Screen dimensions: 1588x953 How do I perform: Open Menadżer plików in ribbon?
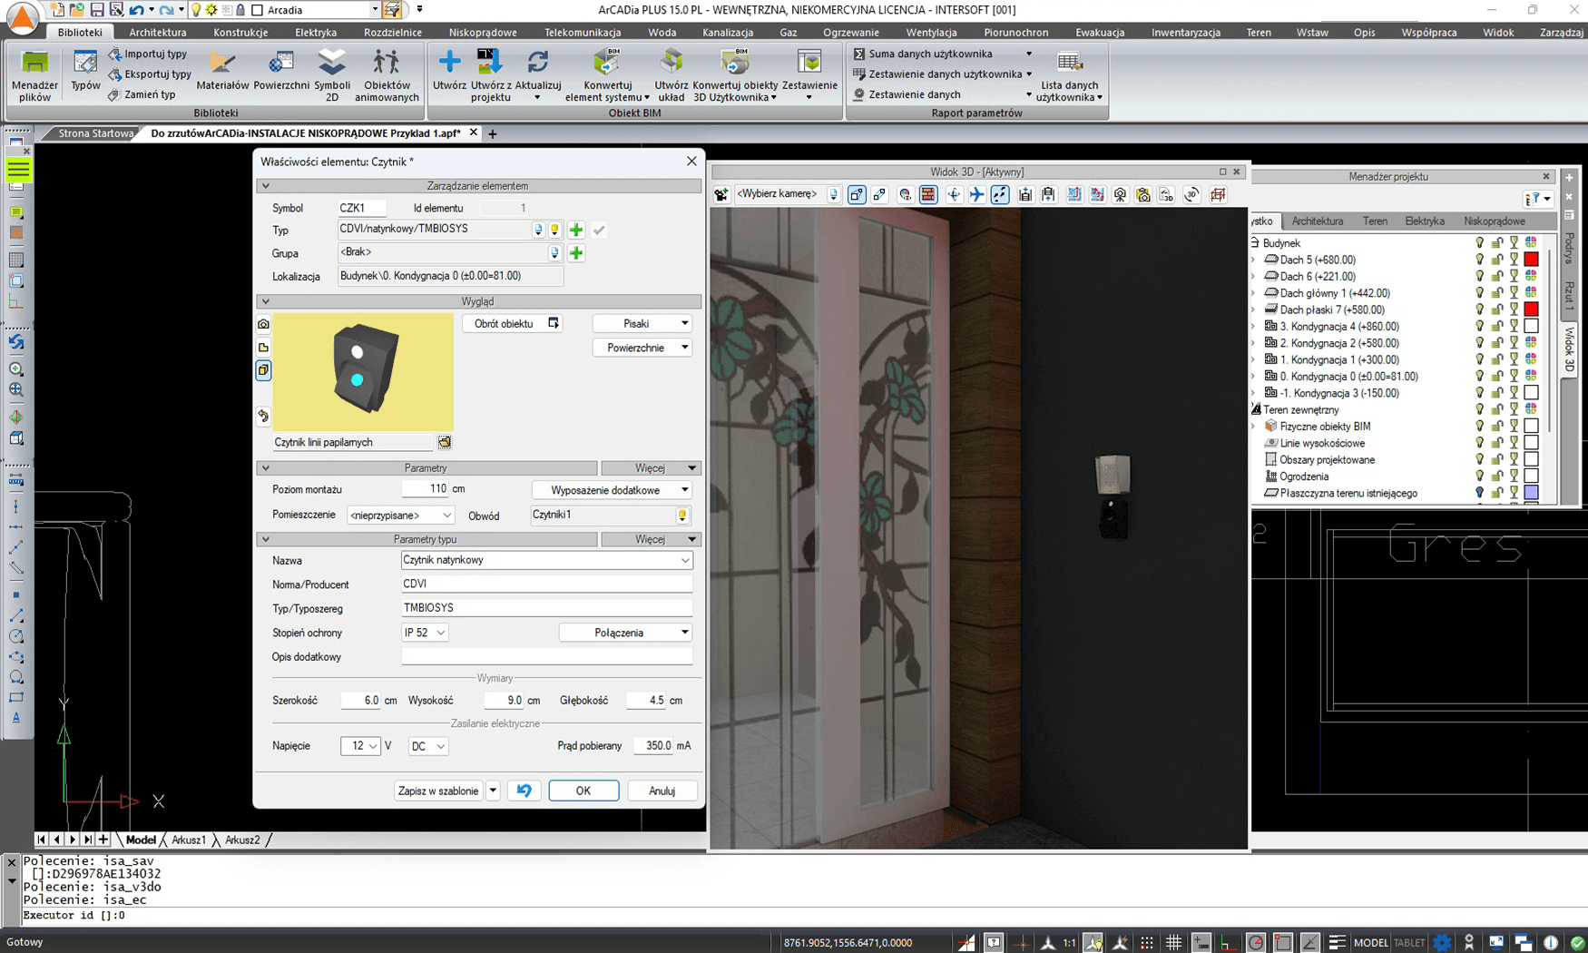point(34,75)
